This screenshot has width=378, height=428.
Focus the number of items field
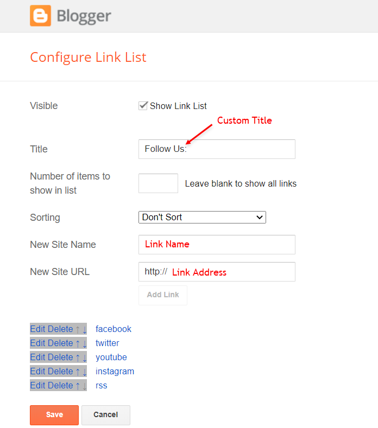click(158, 183)
